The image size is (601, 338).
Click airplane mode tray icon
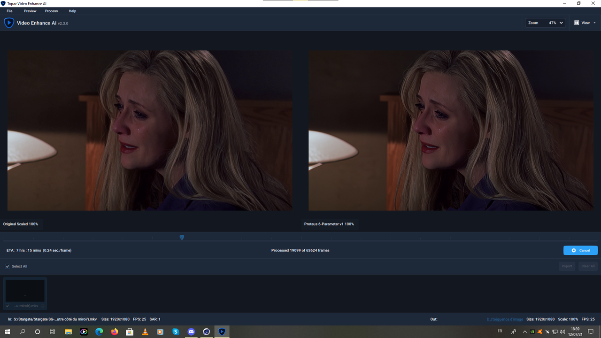(x=547, y=332)
